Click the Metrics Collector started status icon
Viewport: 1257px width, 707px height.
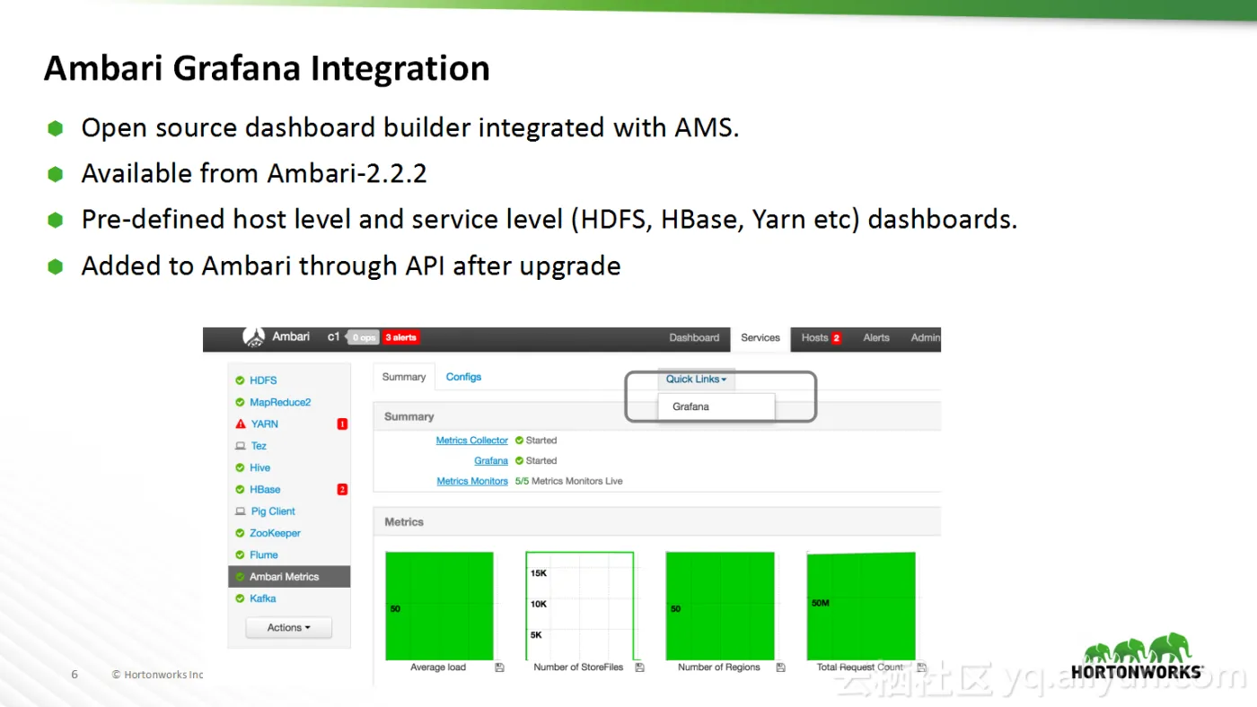pyautogui.click(x=519, y=441)
